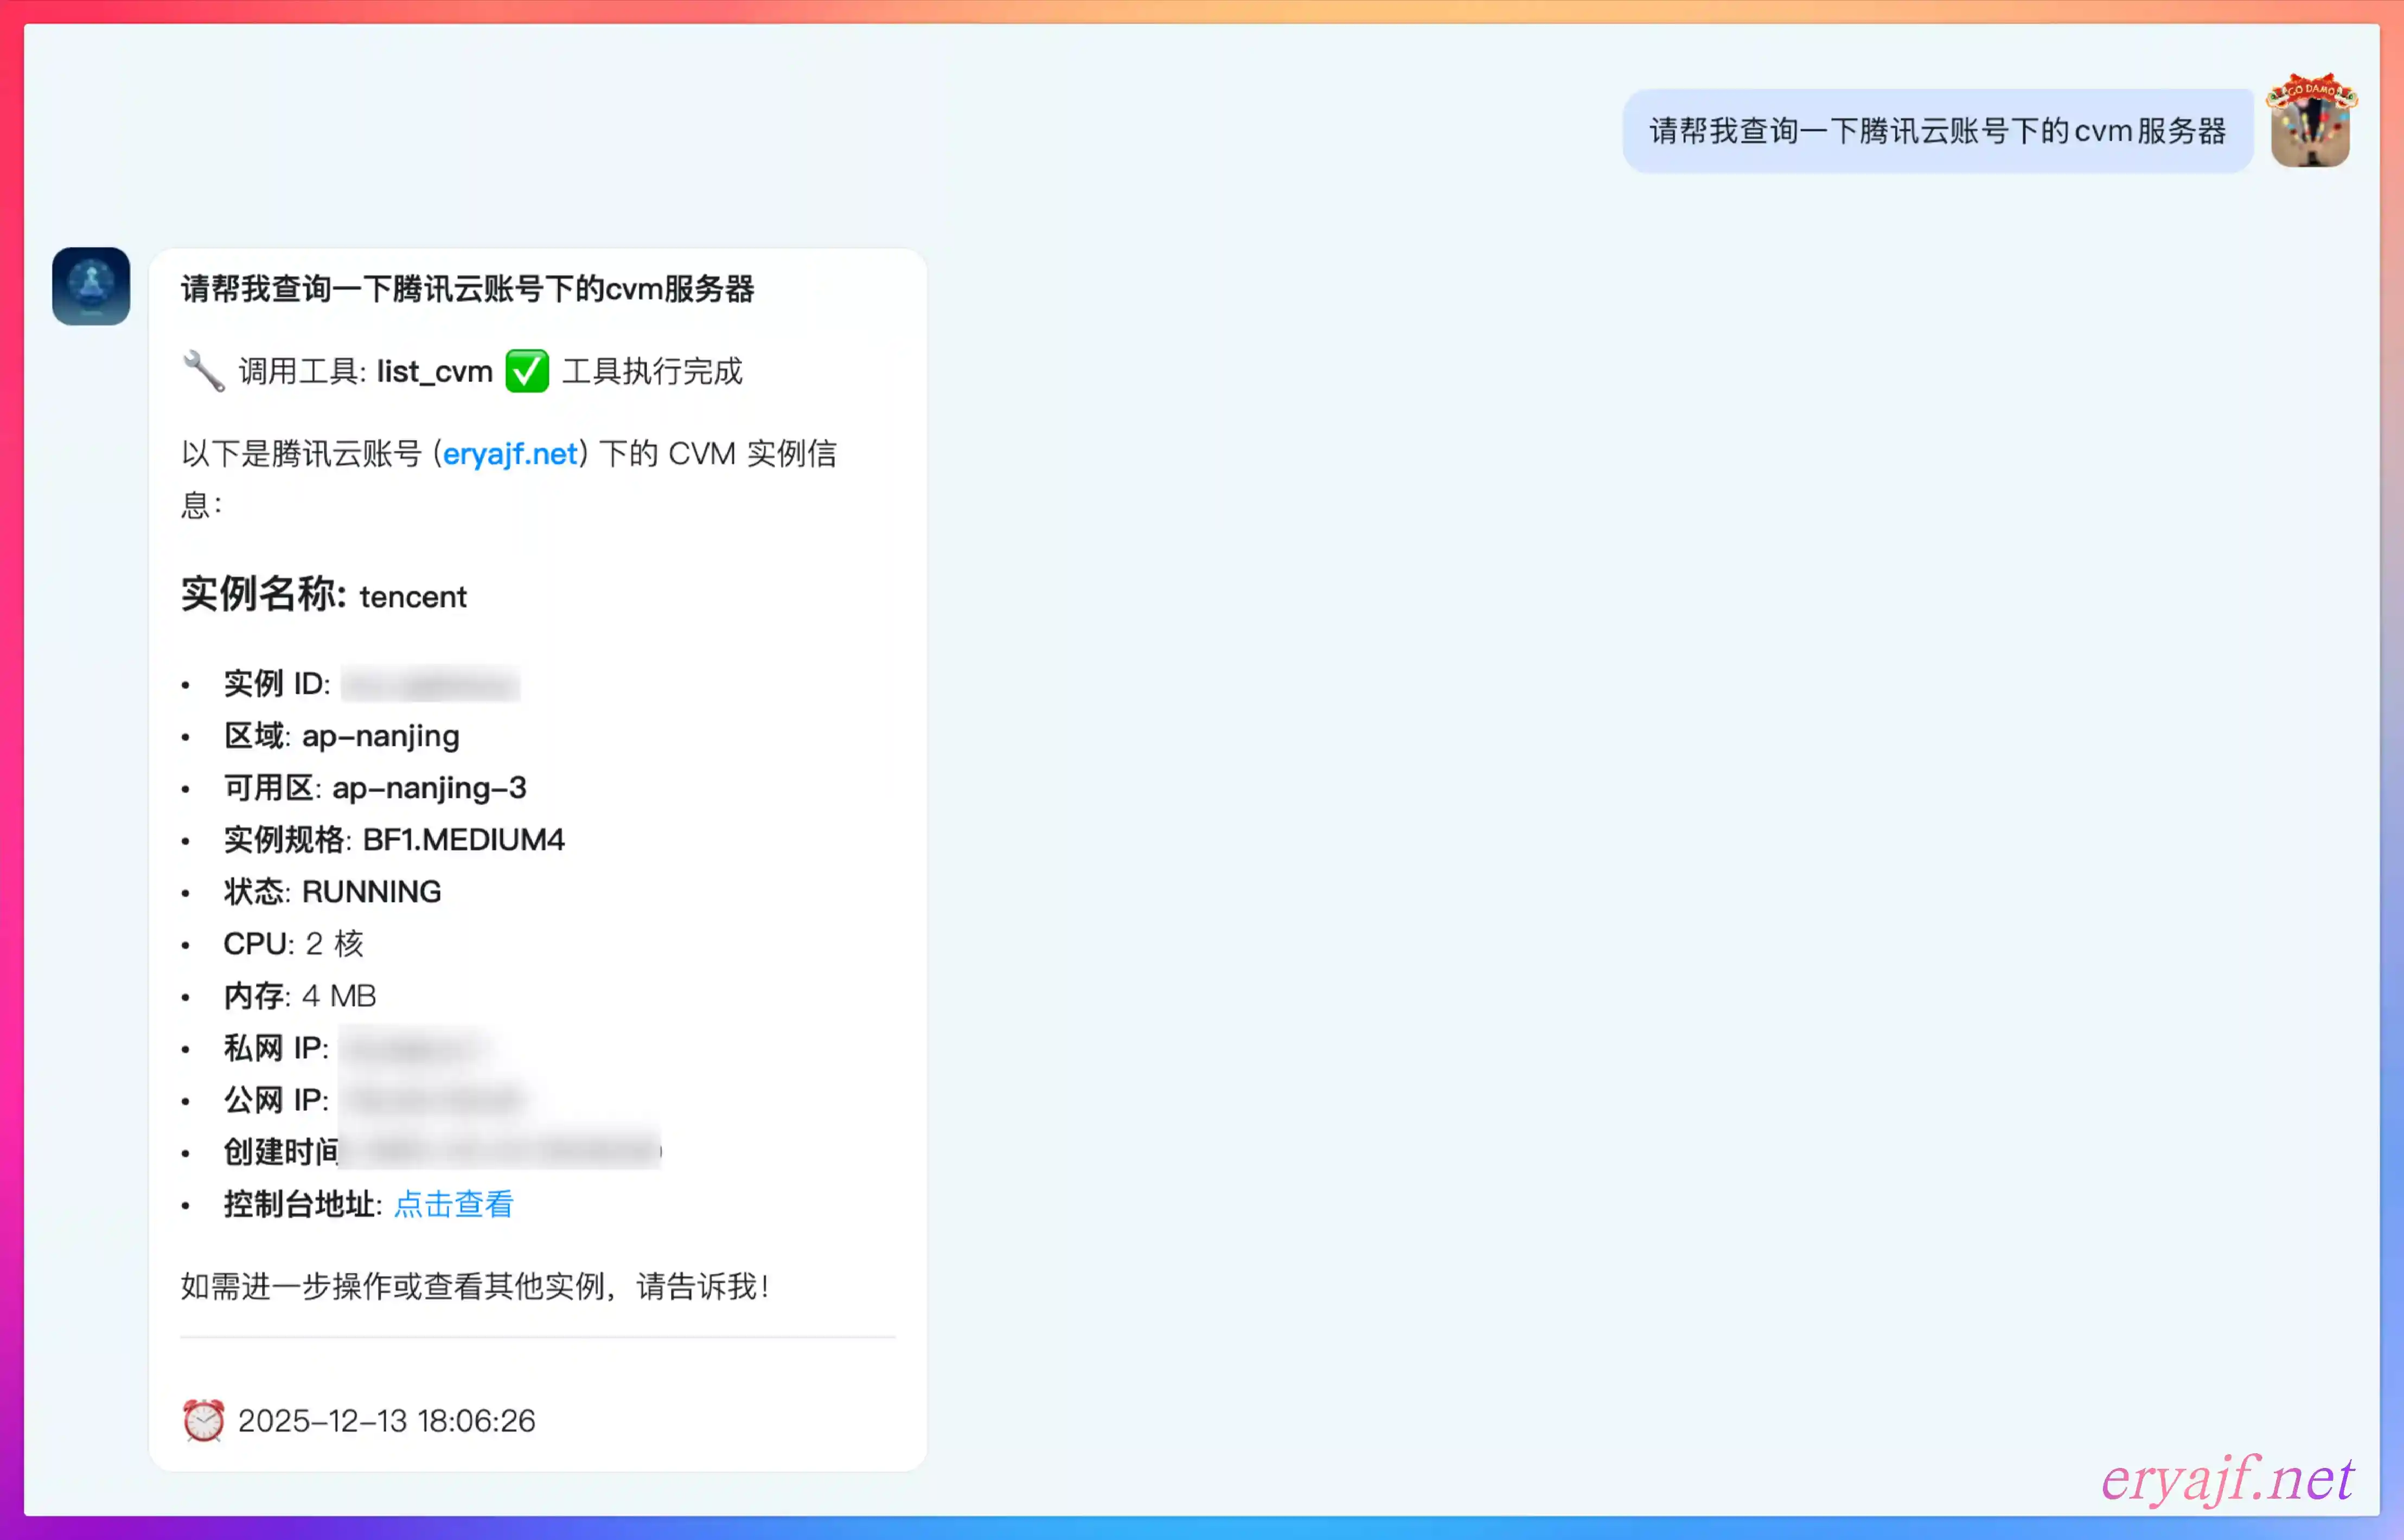Click the BF1.MEDIUM4 instance spec

pyautogui.click(x=463, y=840)
